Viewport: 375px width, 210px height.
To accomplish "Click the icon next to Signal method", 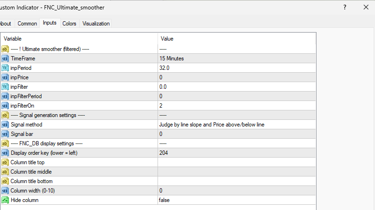I will 5,125.
